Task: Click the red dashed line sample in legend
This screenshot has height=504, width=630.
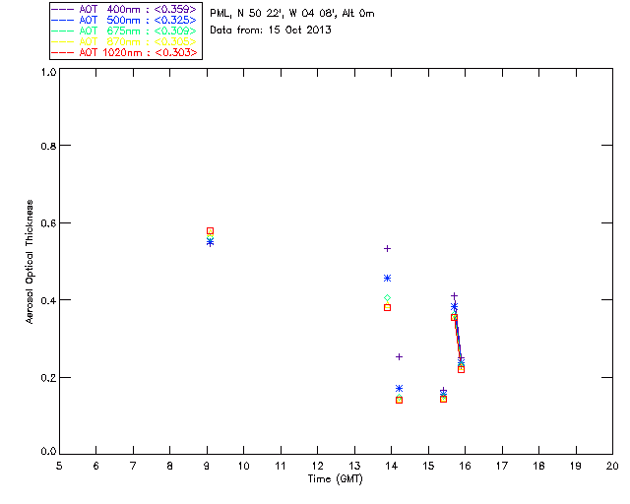Action: click(63, 52)
